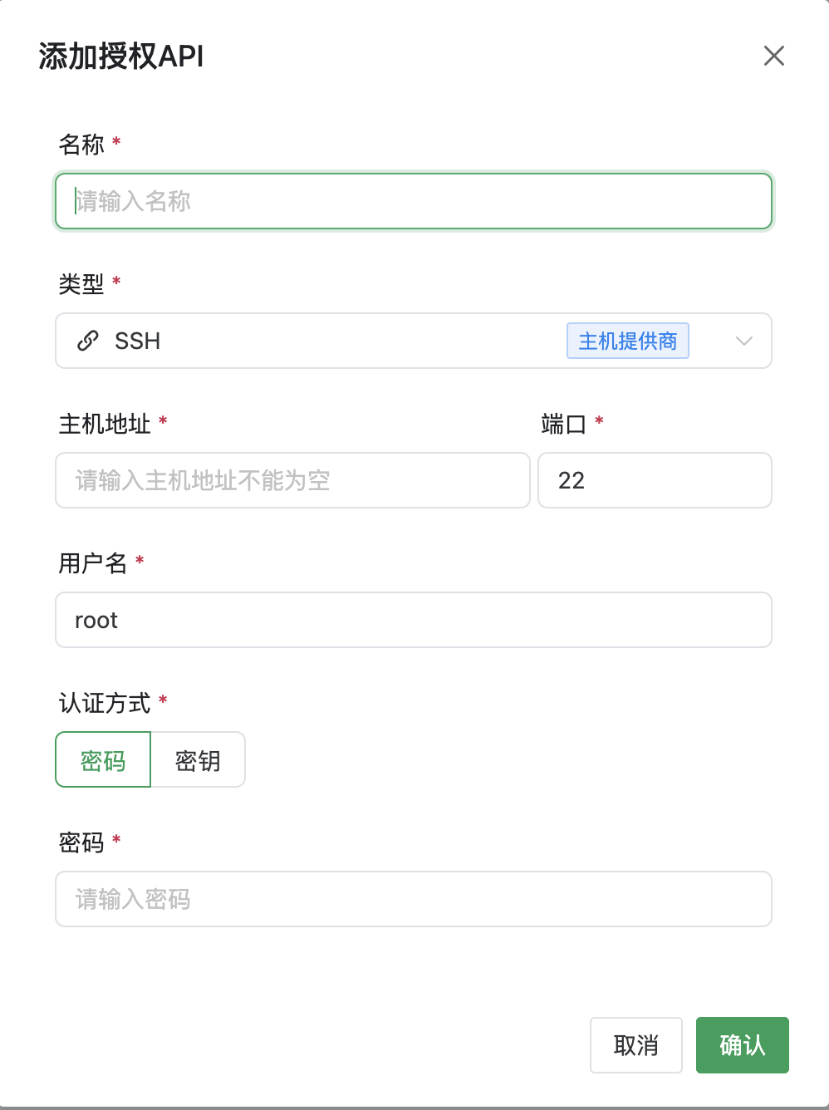
Task: Select the port field showing 22
Action: (x=655, y=480)
